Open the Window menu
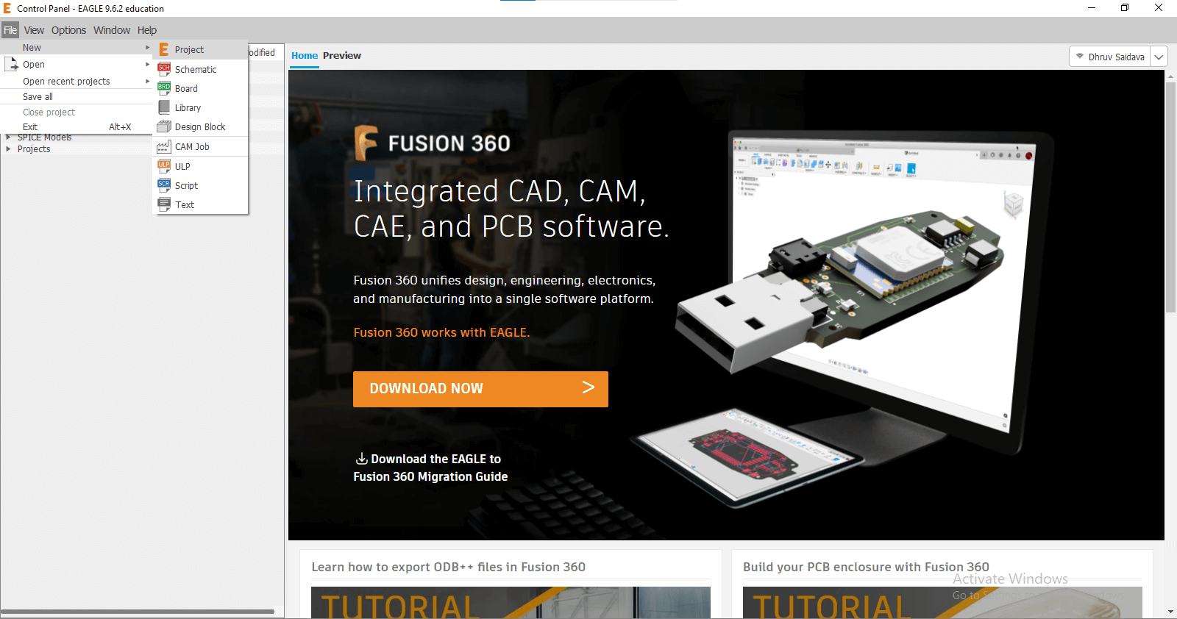The width and height of the screenshot is (1177, 619). pyautogui.click(x=112, y=30)
